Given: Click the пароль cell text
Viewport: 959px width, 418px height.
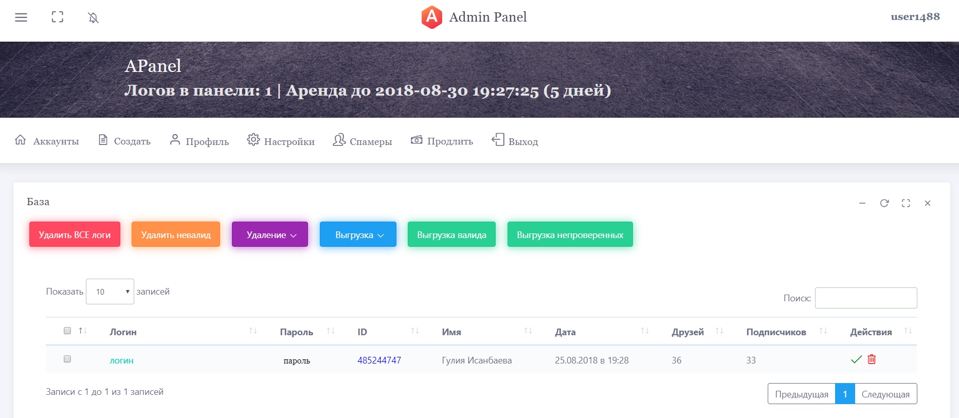Looking at the screenshot, I should click(297, 360).
